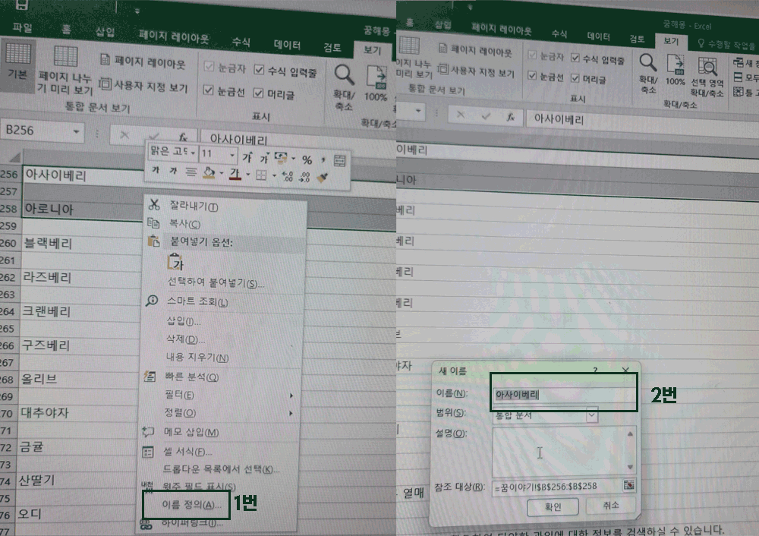759x536 pixels.
Task: Click the help ? button in 새 이름 dialog
Action: tap(595, 370)
